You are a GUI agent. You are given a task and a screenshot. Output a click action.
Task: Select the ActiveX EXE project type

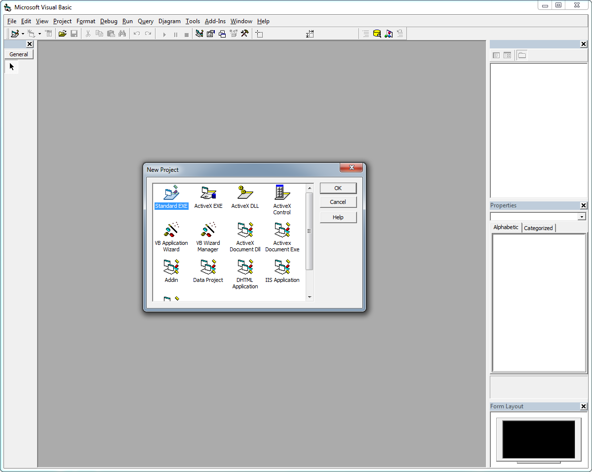[208, 197]
